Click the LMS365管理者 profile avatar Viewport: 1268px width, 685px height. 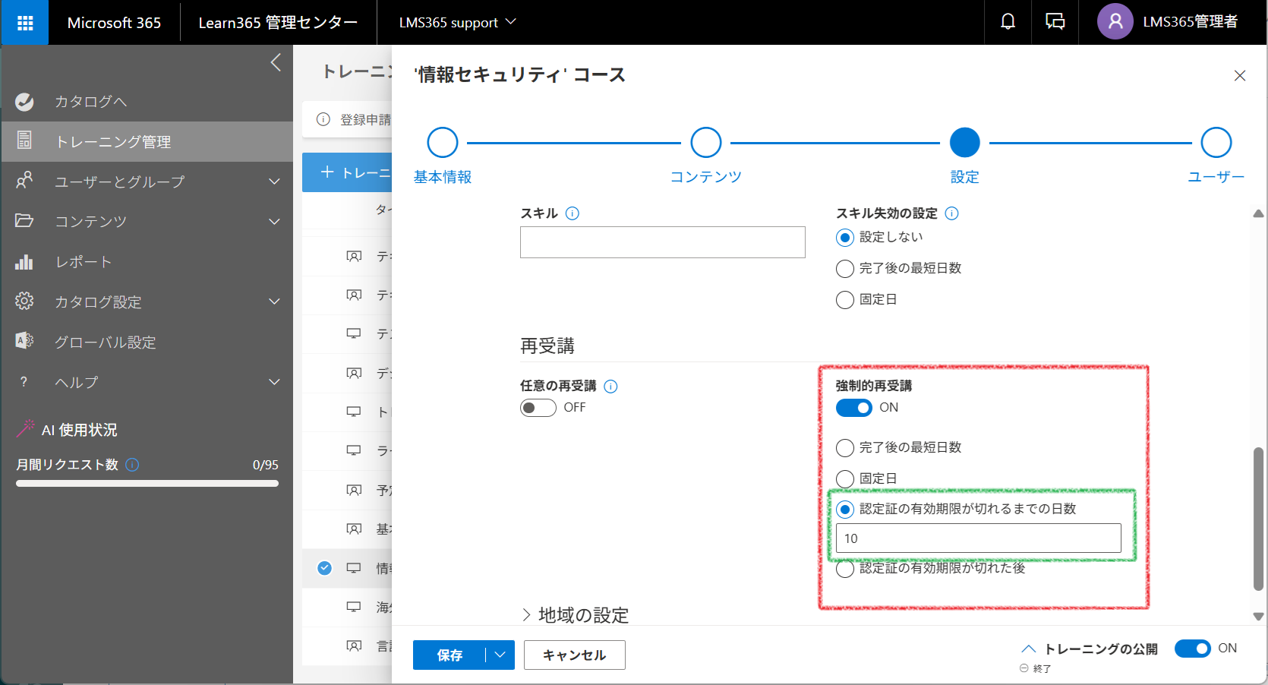tap(1115, 22)
